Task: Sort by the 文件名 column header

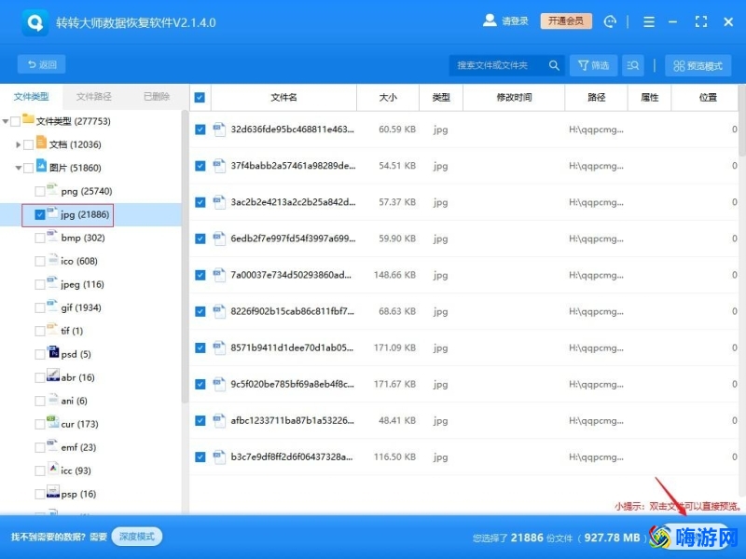Action: (x=283, y=98)
